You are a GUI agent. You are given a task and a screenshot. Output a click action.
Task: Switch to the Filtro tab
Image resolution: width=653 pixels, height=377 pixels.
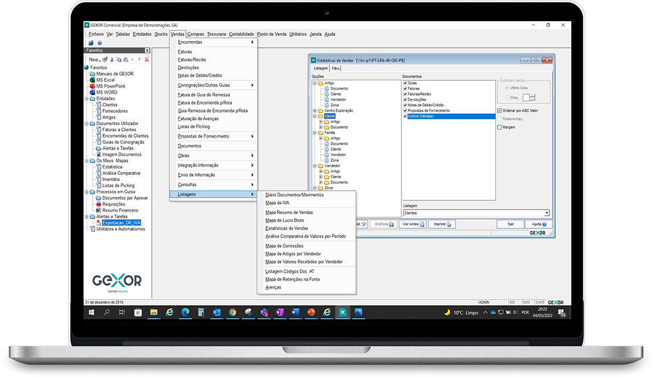336,68
